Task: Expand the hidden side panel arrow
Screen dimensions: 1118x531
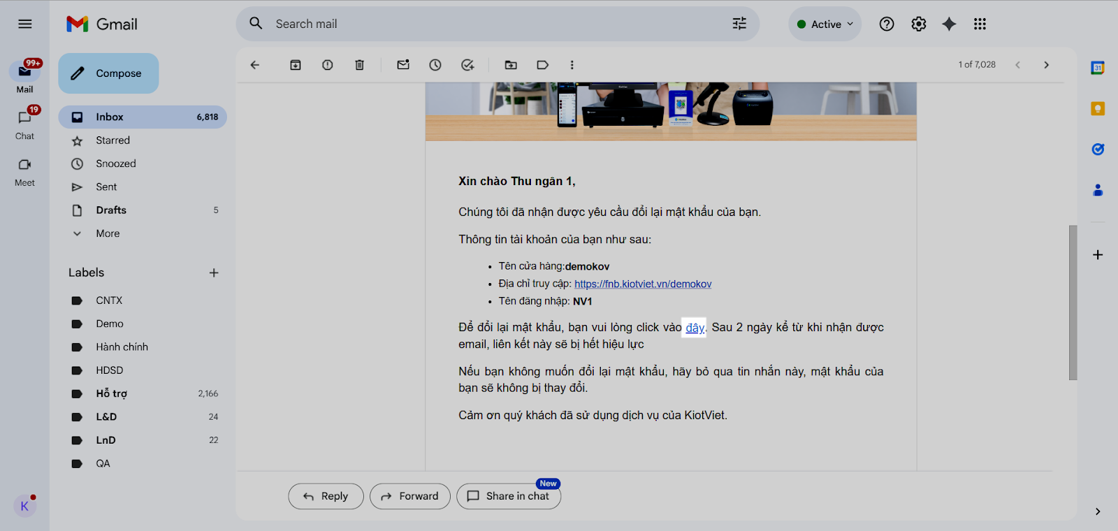Action: click(x=1098, y=511)
